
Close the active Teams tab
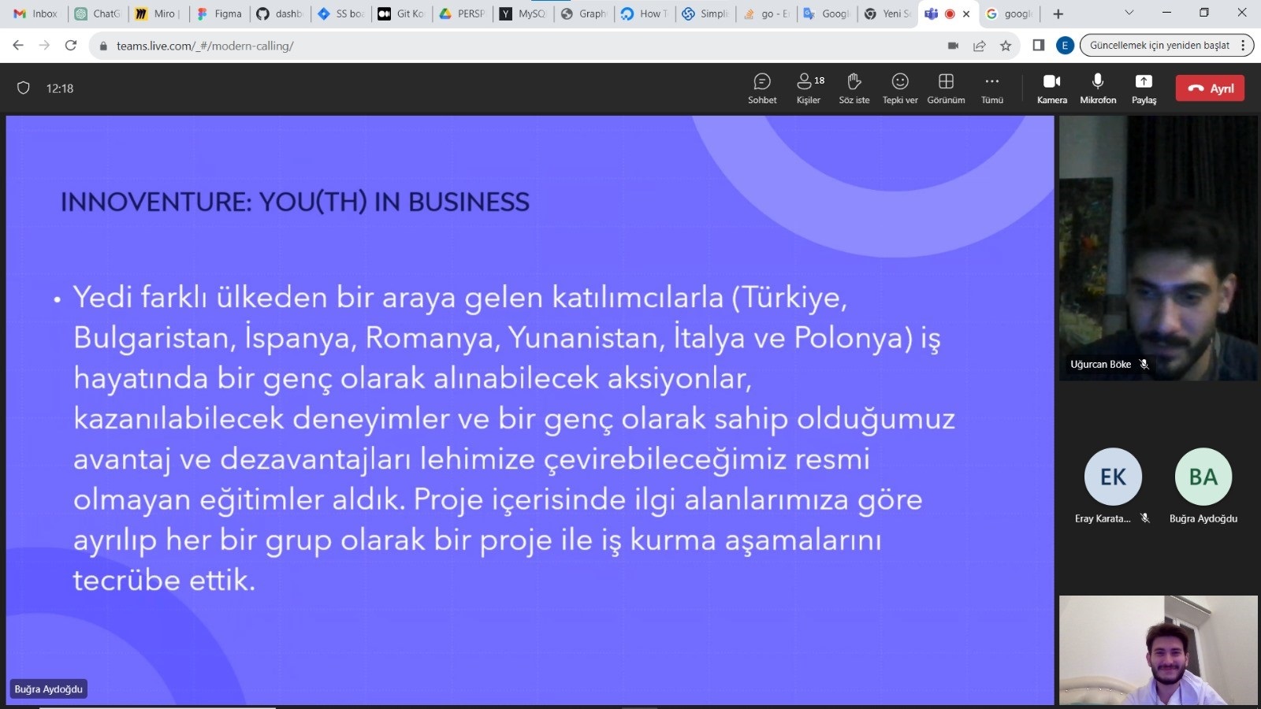(x=966, y=13)
